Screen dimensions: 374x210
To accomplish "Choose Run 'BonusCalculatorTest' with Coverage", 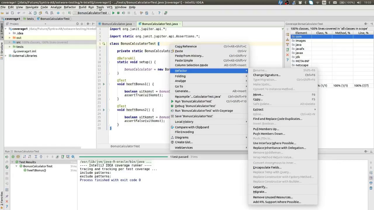I will pos(209,111).
